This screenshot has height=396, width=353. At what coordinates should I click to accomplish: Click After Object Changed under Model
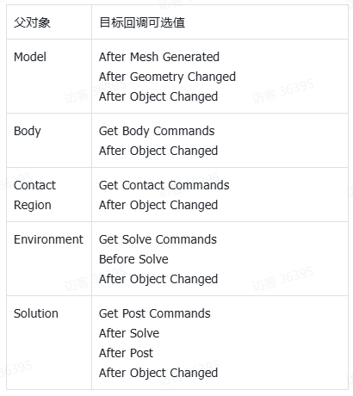click(158, 96)
